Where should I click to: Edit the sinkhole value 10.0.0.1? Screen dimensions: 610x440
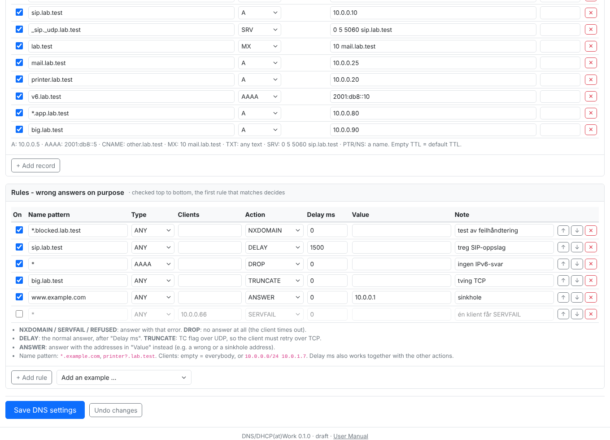pyautogui.click(x=401, y=297)
